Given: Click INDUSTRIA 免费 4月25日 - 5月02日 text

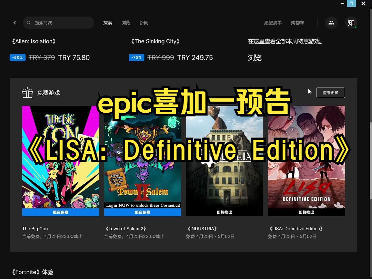Looking at the screenshot, I should [210, 236].
